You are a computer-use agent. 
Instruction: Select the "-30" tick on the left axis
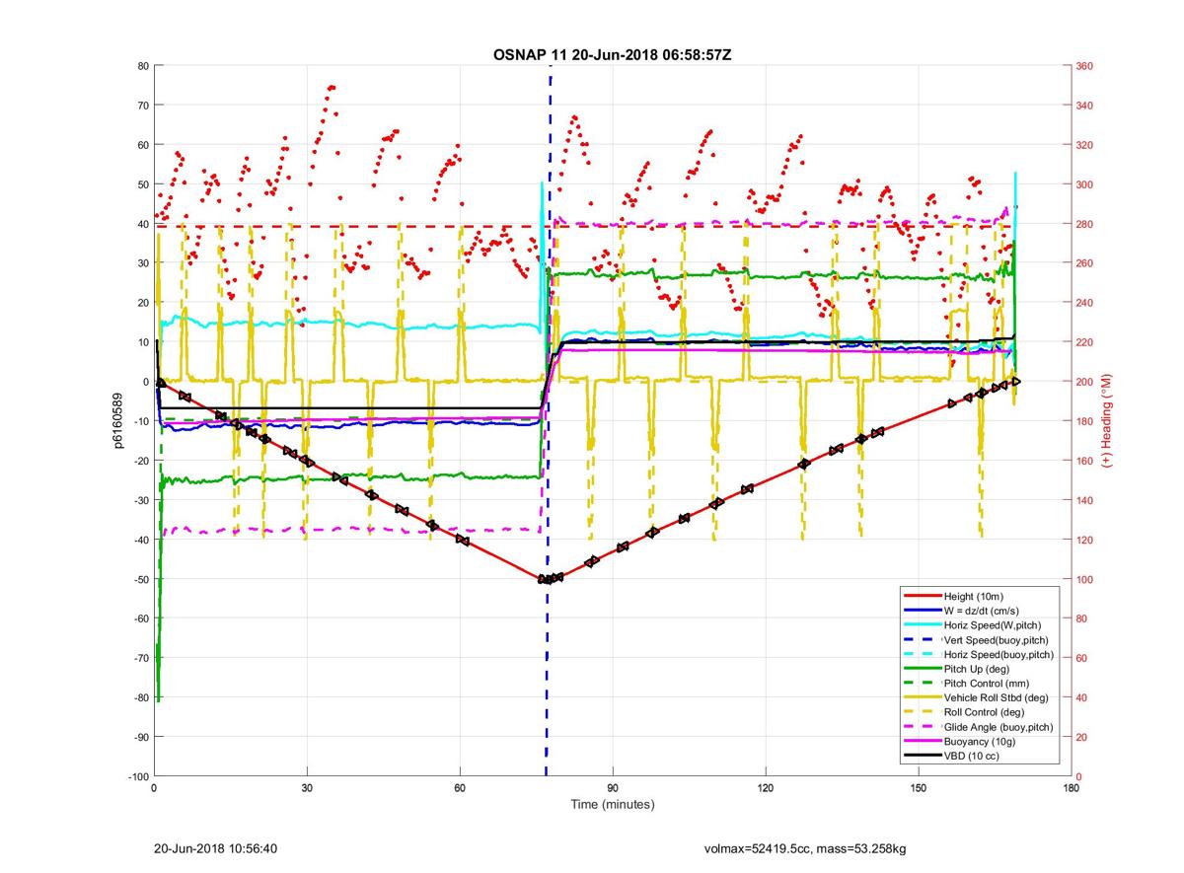[141, 500]
